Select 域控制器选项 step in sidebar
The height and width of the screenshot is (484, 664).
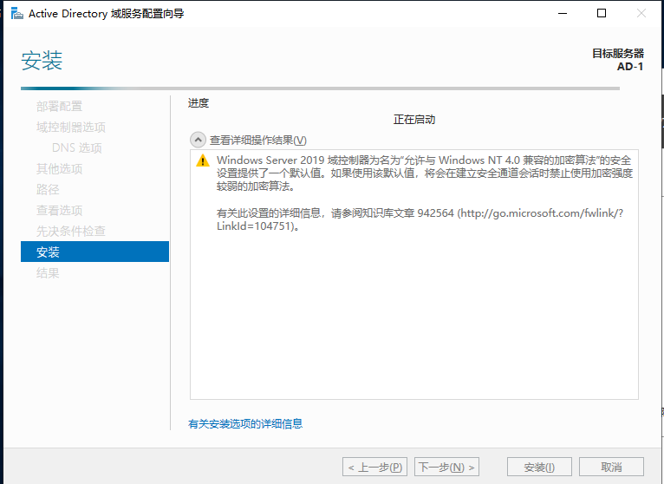[x=71, y=128]
